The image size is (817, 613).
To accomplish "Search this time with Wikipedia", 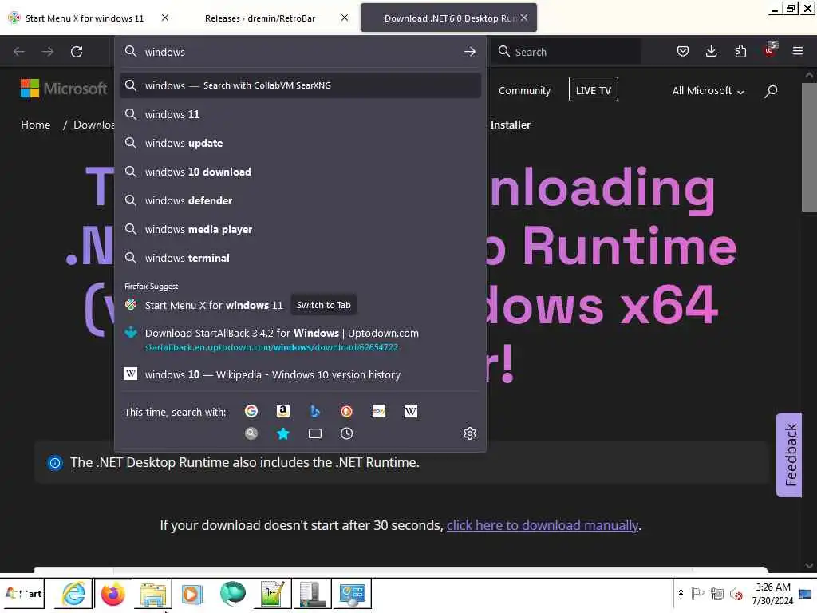I will pyautogui.click(x=411, y=411).
